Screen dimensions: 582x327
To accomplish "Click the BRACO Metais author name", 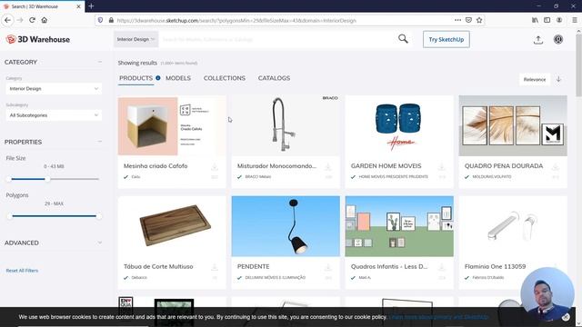I will [257, 177].
